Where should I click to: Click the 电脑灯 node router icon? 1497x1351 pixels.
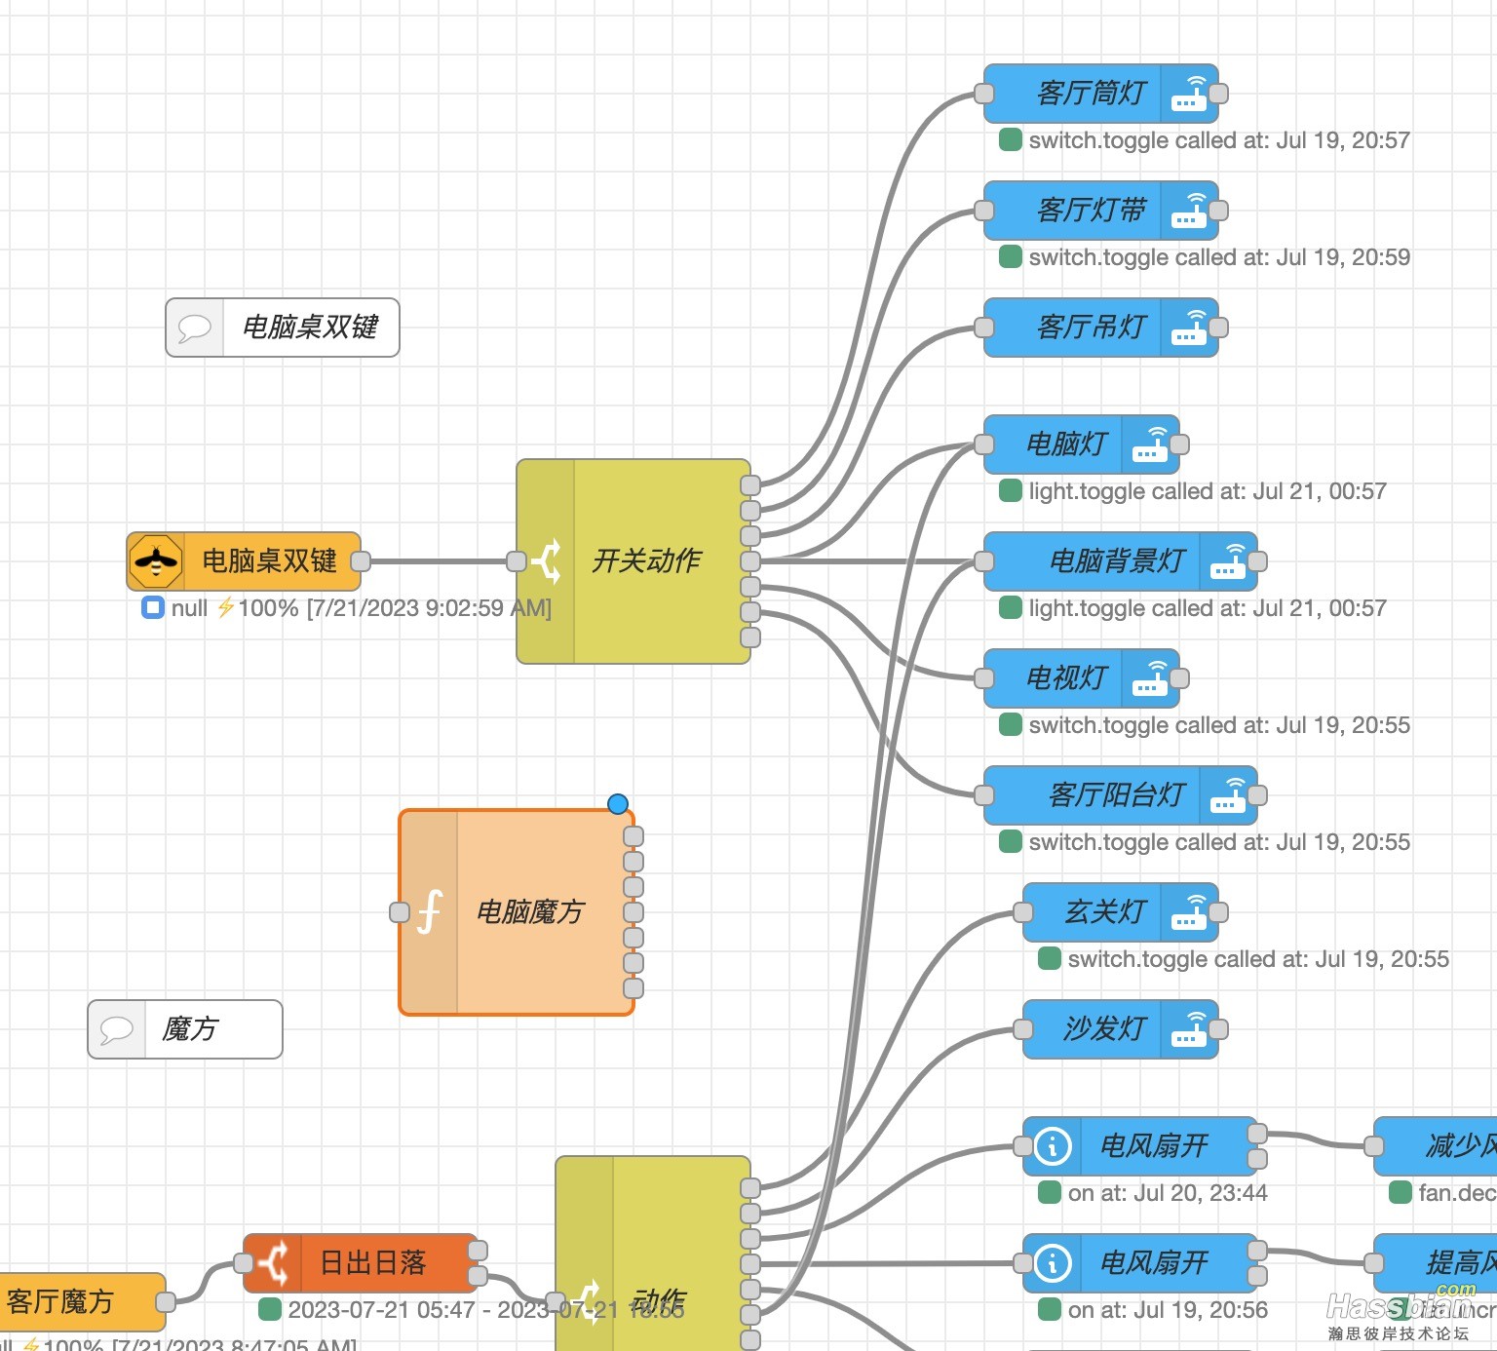coord(1150,444)
